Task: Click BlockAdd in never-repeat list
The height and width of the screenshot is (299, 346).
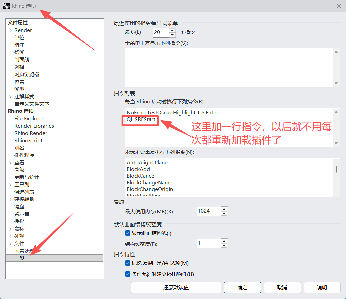Action: pos(138,169)
